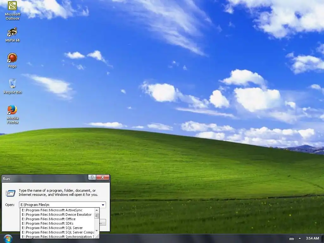
Task: Select the Mozilla Firefox desktop shortcut
Action: [12, 115]
